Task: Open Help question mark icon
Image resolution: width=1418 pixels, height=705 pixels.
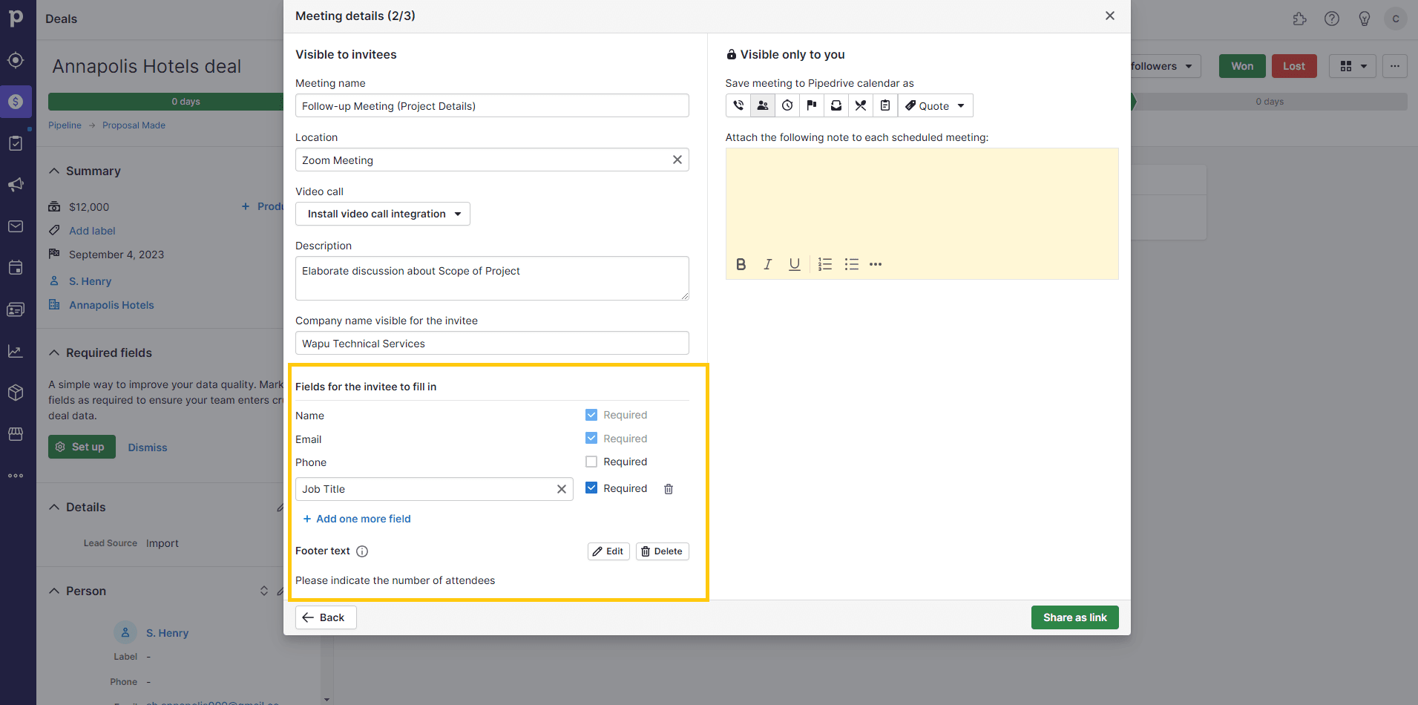Action: pyautogui.click(x=1332, y=19)
